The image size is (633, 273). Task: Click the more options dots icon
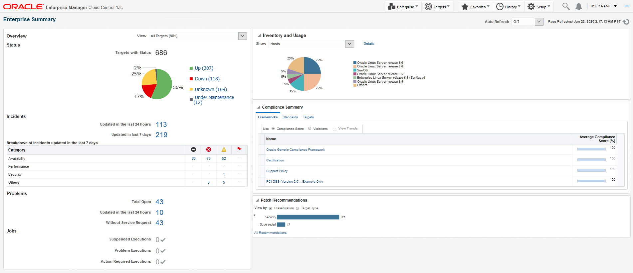627,6
